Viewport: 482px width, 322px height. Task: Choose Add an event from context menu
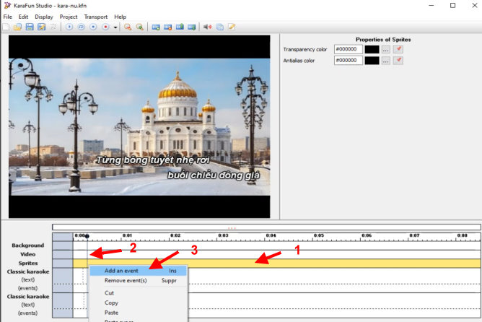tap(121, 271)
